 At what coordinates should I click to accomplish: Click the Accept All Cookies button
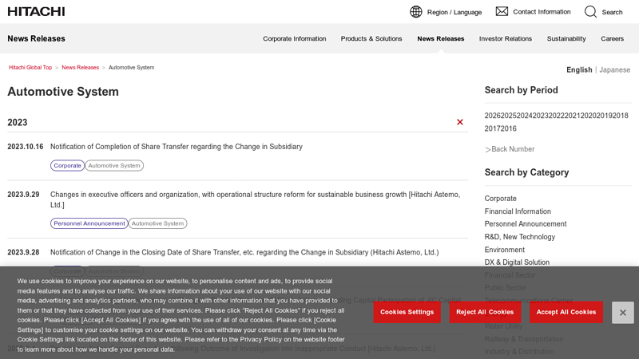click(566, 312)
